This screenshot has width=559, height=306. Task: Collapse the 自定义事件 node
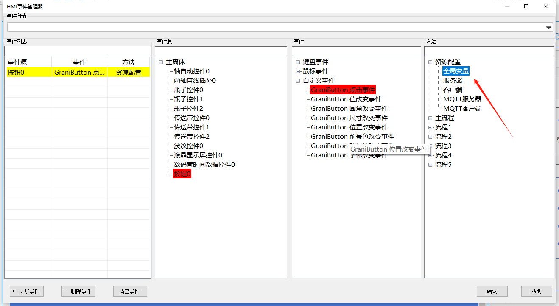[x=298, y=81]
